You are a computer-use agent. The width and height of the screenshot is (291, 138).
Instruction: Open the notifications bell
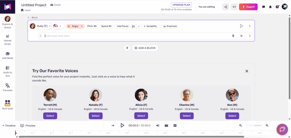click(271, 7)
